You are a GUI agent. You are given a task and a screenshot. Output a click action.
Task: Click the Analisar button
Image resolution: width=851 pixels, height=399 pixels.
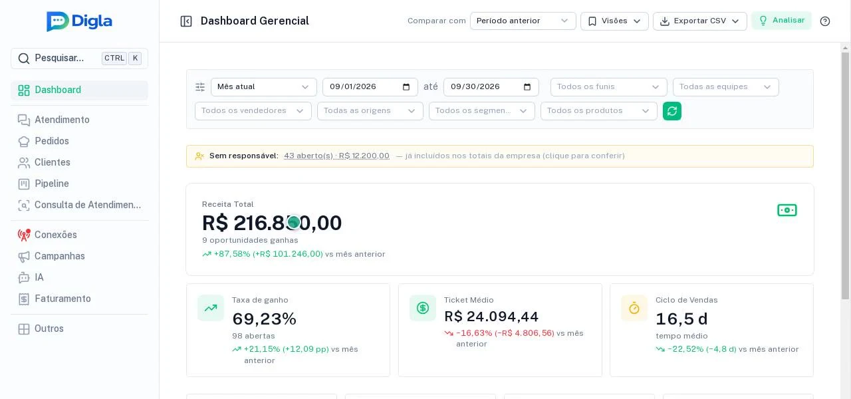[782, 21]
